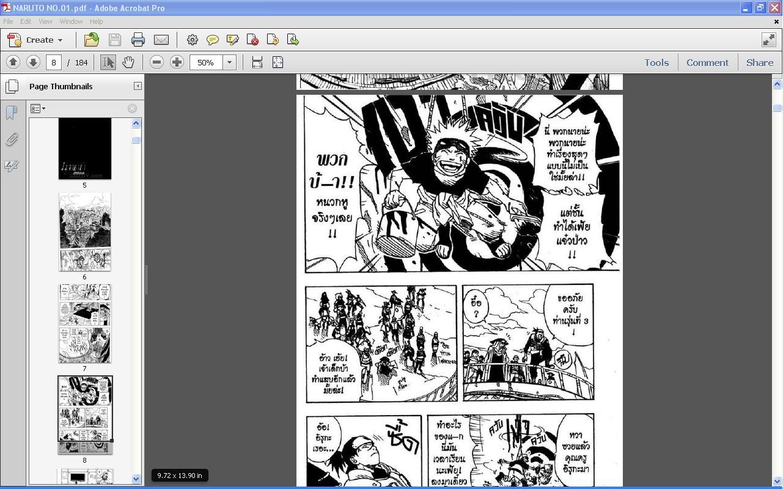Image resolution: width=783 pixels, height=489 pixels.
Task: Add a sticky note comment
Action: pos(213,40)
